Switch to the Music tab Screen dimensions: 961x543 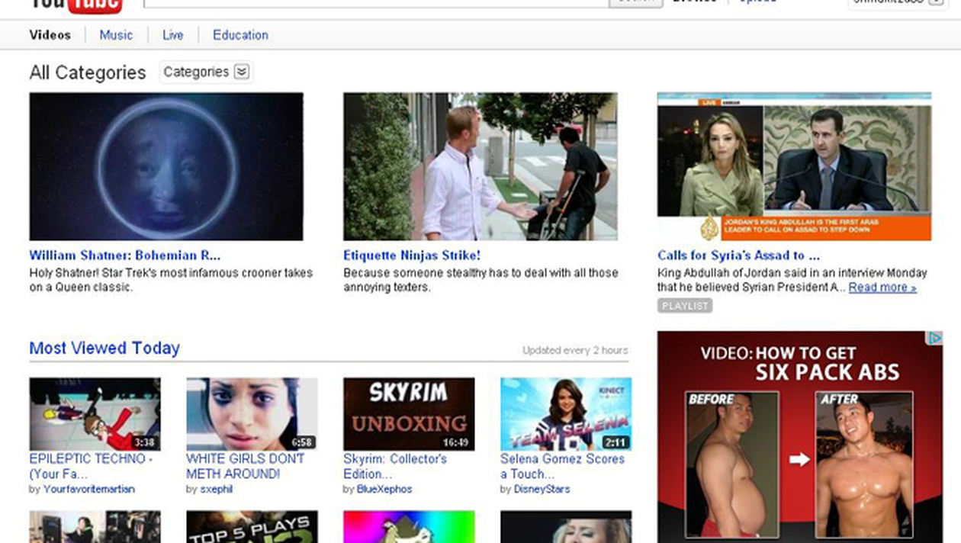(116, 35)
